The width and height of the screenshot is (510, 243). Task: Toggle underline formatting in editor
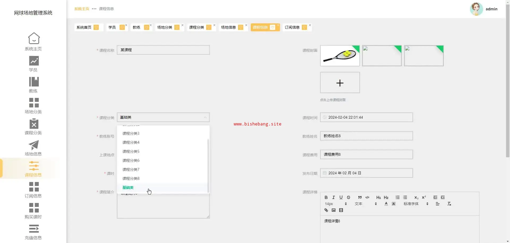click(x=341, y=197)
